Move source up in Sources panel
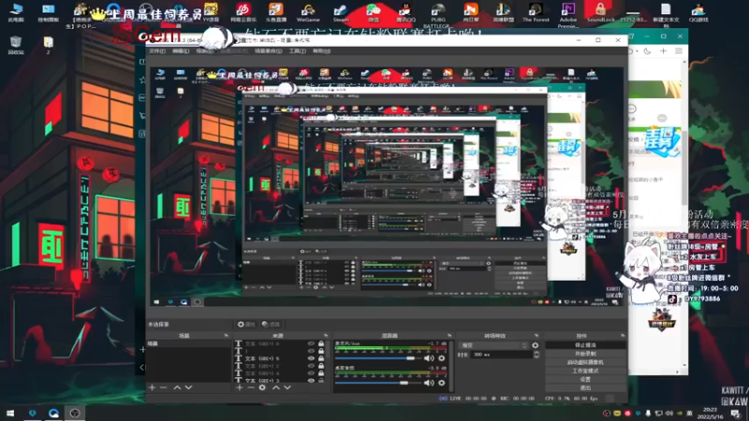The height and width of the screenshot is (421, 749). coord(275,387)
